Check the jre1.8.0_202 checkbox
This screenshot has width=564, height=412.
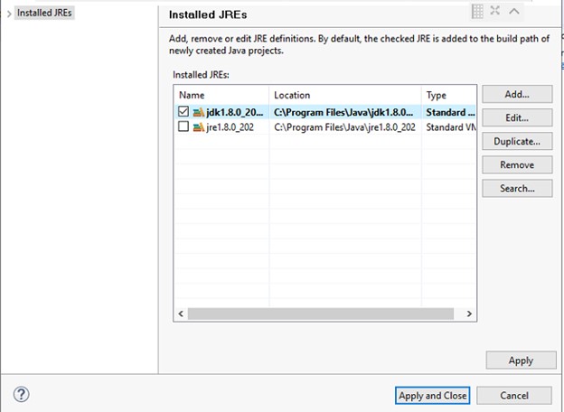tap(183, 127)
